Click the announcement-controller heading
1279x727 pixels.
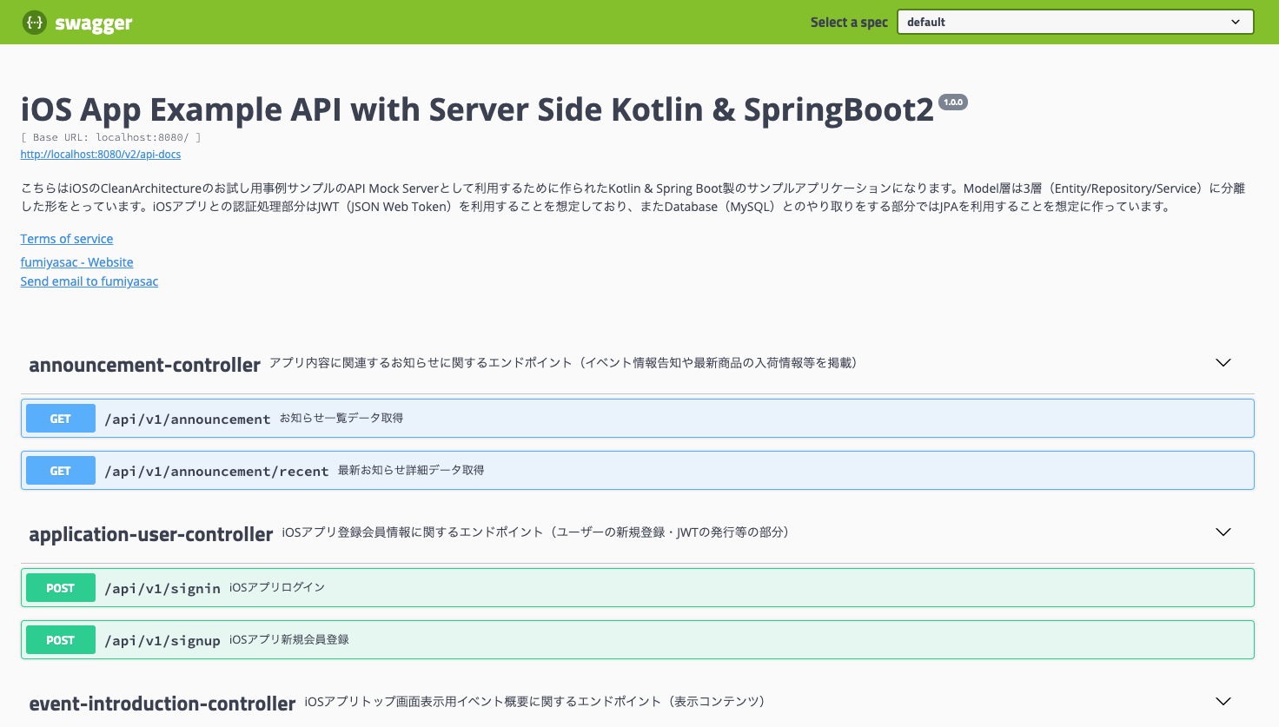145,365
